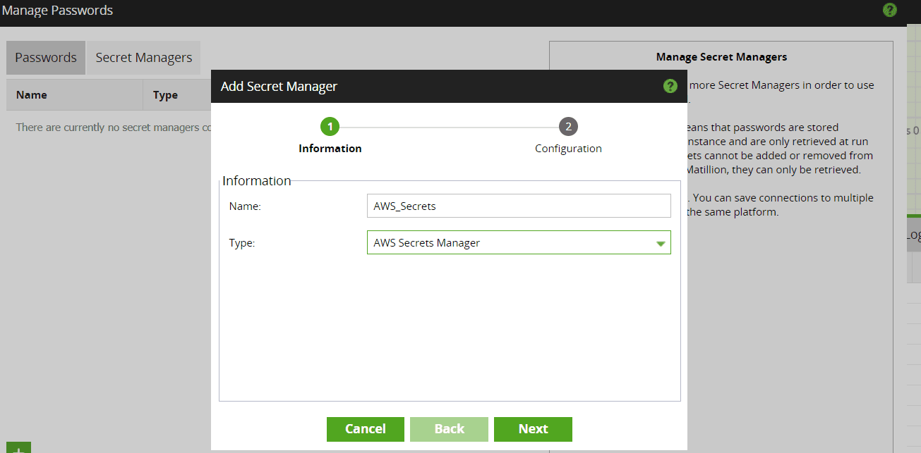Sort by the Type column header
921x453 pixels.
coord(177,95)
